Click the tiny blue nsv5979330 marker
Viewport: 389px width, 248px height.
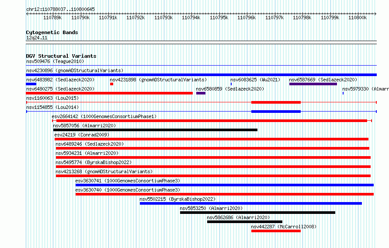pos(343,93)
